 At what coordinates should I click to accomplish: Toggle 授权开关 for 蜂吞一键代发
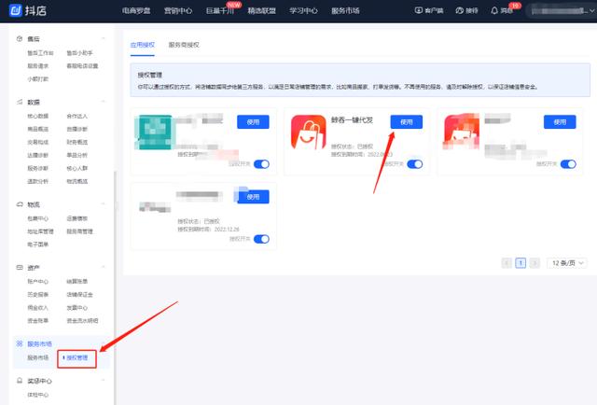click(415, 163)
